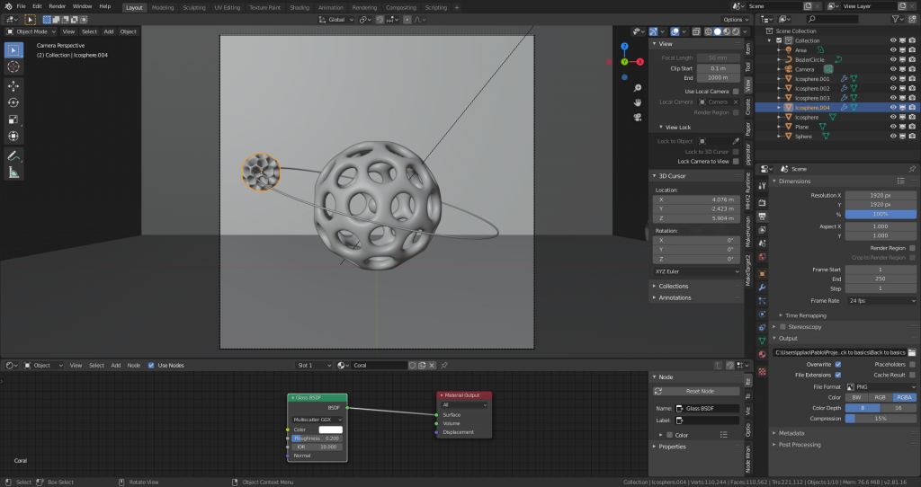Click the pin icon in node editor header

click(x=444, y=366)
